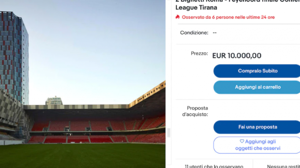300x168 pixels.
Task: Click the EUR 10.000,00 price
Action: [237, 56]
